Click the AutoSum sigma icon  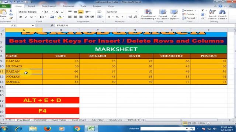(x=203, y=11)
